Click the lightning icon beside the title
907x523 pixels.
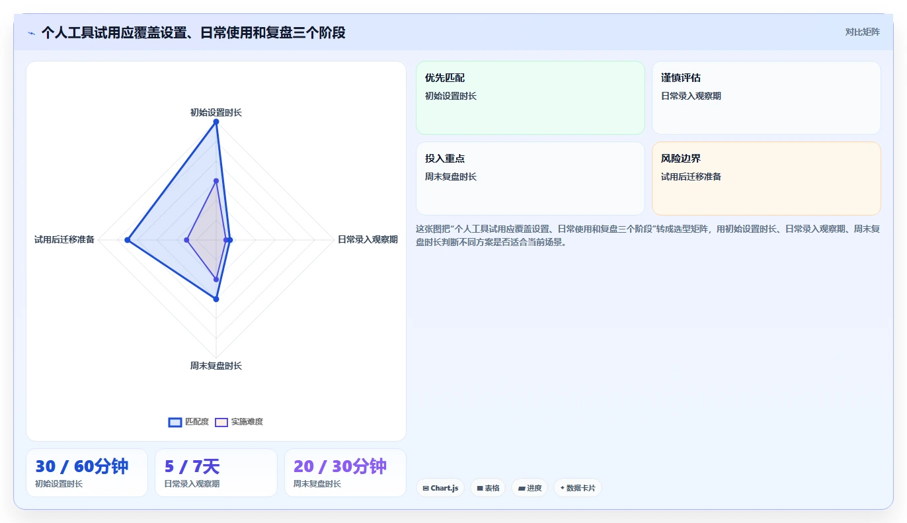point(32,32)
